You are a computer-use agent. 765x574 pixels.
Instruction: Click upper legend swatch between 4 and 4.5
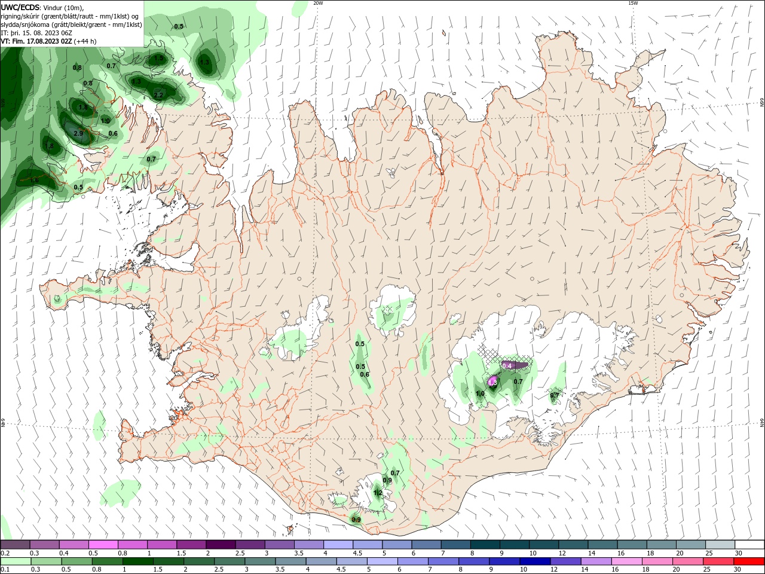[x=338, y=544]
